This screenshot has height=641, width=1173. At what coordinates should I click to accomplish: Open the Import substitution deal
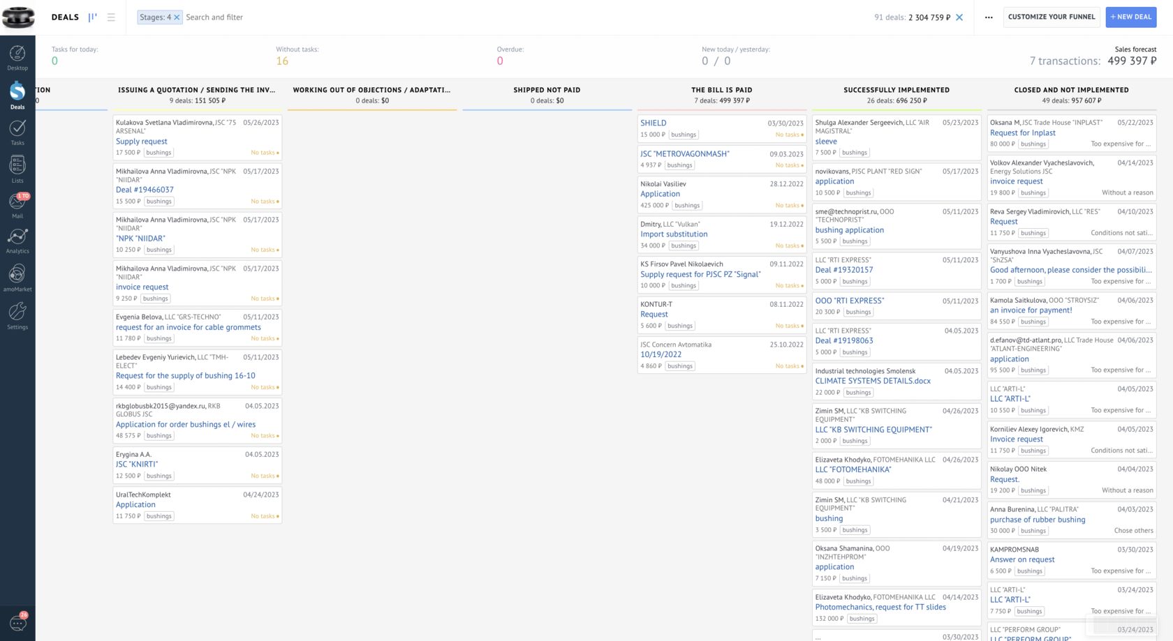pos(674,234)
